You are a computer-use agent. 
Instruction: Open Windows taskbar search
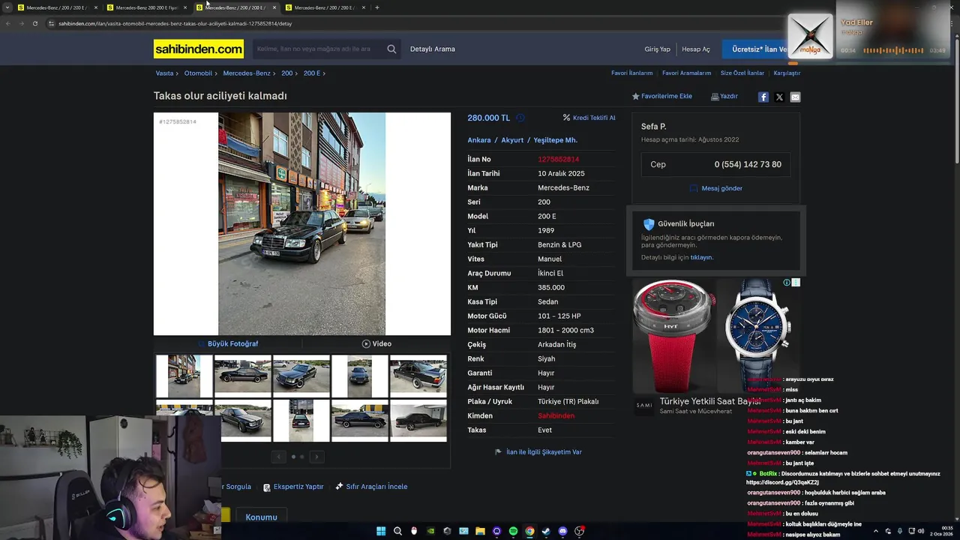click(397, 531)
